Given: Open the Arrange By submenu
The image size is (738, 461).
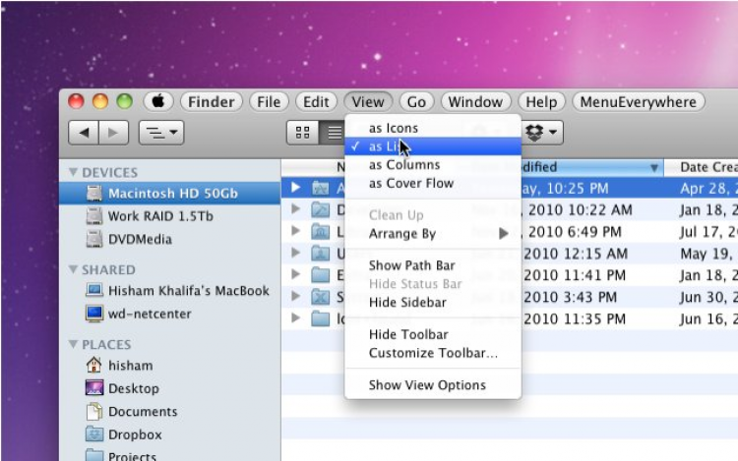Looking at the screenshot, I should (x=433, y=234).
